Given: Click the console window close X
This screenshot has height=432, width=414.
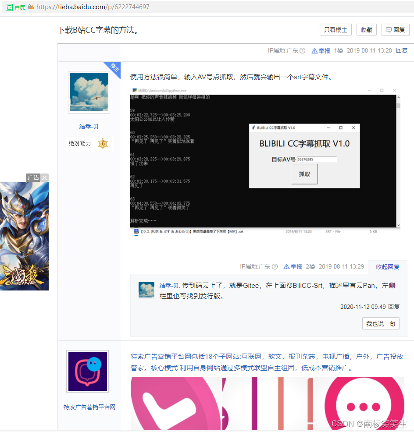Looking at the screenshot, I should (x=394, y=90).
